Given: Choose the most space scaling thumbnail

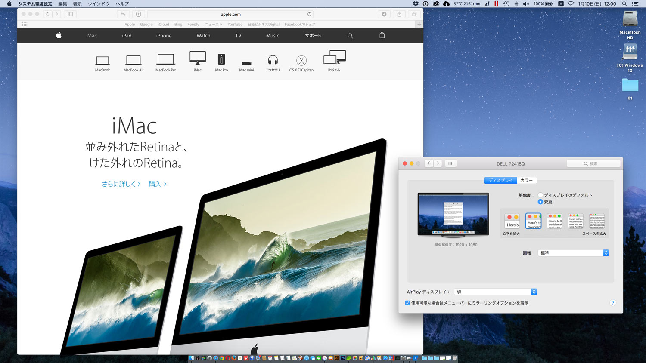Looking at the screenshot, I should tap(597, 221).
